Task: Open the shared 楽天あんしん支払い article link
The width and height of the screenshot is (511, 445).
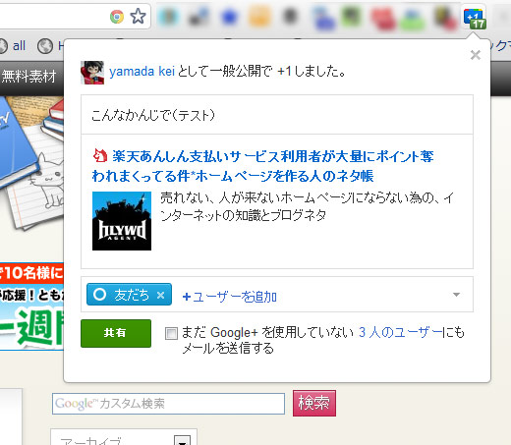Action: (x=262, y=166)
